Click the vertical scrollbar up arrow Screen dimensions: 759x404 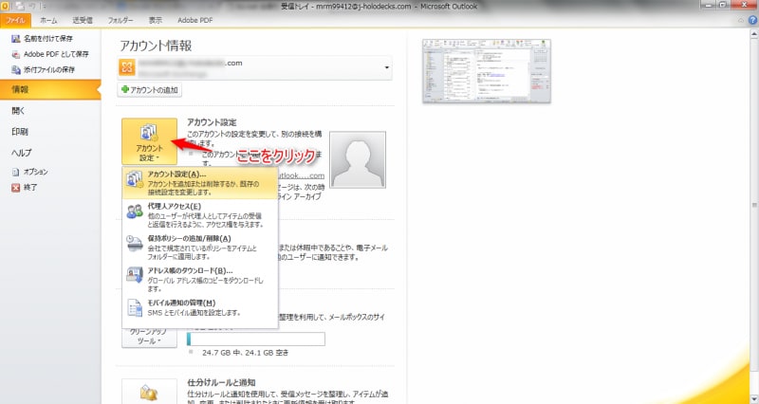(753, 34)
